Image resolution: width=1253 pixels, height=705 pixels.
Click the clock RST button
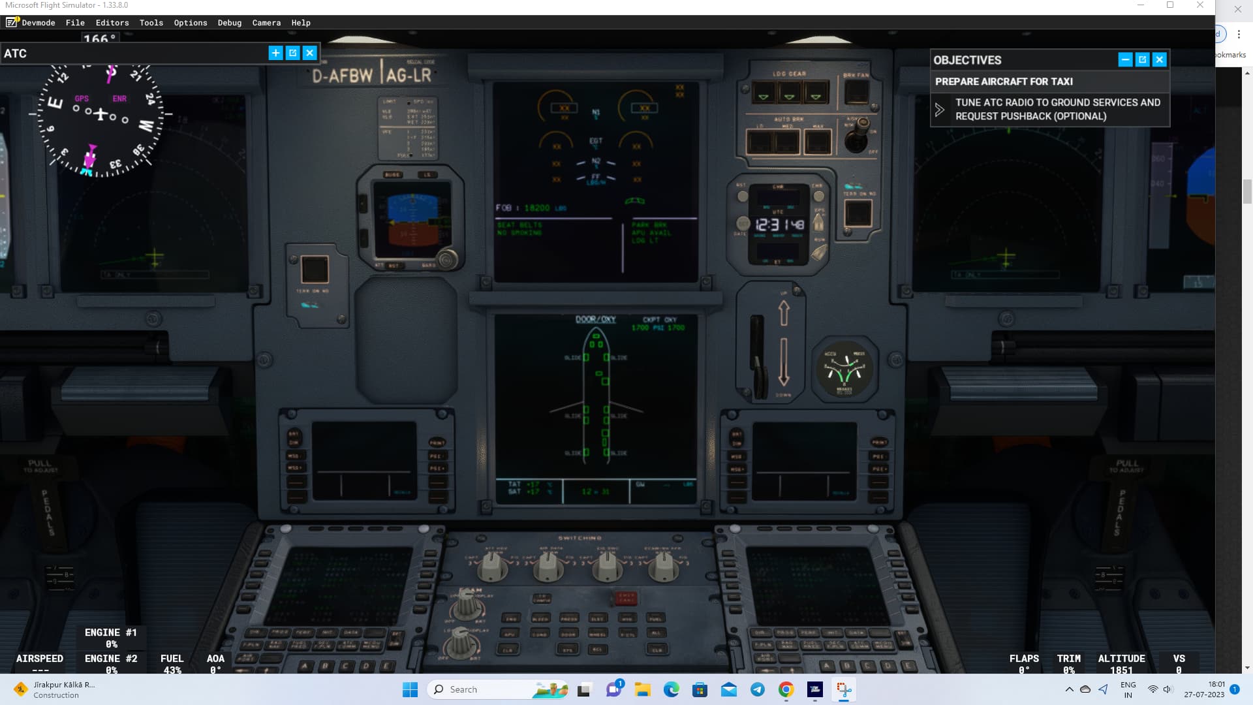pos(742,195)
